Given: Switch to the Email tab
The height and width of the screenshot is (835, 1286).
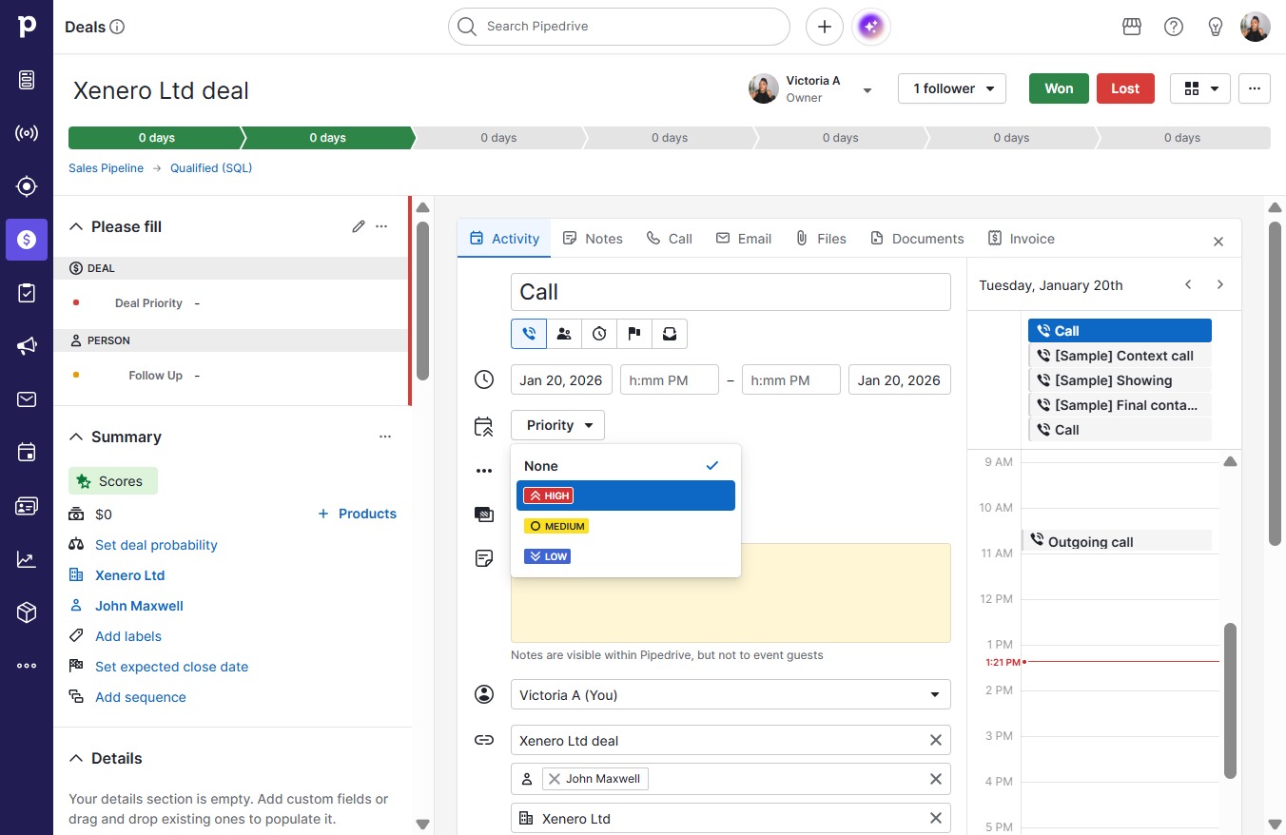Looking at the screenshot, I should point(744,239).
